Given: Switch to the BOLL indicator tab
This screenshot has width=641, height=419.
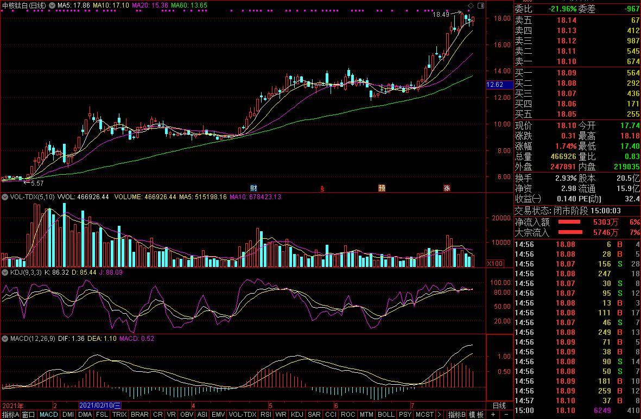Looking at the screenshot, I should coord(385,415).
